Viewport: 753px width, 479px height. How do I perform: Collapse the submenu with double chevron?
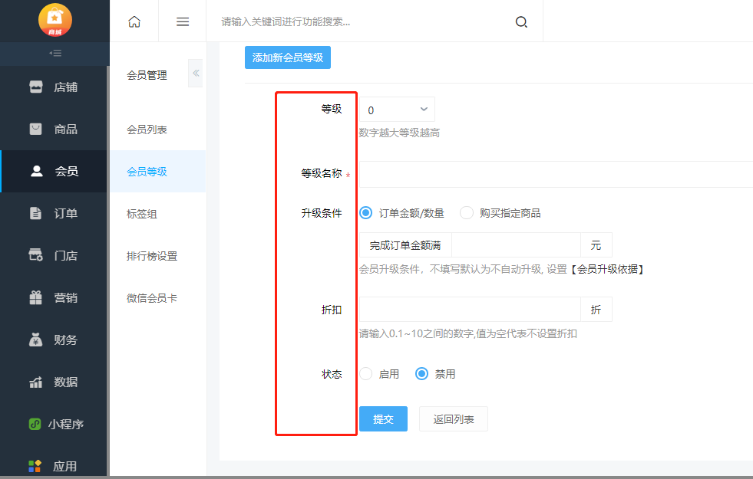[x=196, y=74]
